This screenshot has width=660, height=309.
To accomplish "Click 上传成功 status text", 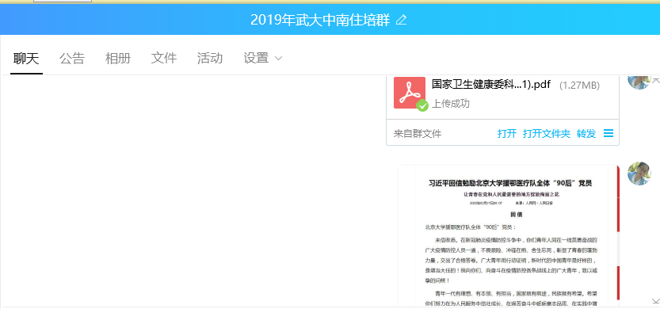I will [x=450, y=104].
